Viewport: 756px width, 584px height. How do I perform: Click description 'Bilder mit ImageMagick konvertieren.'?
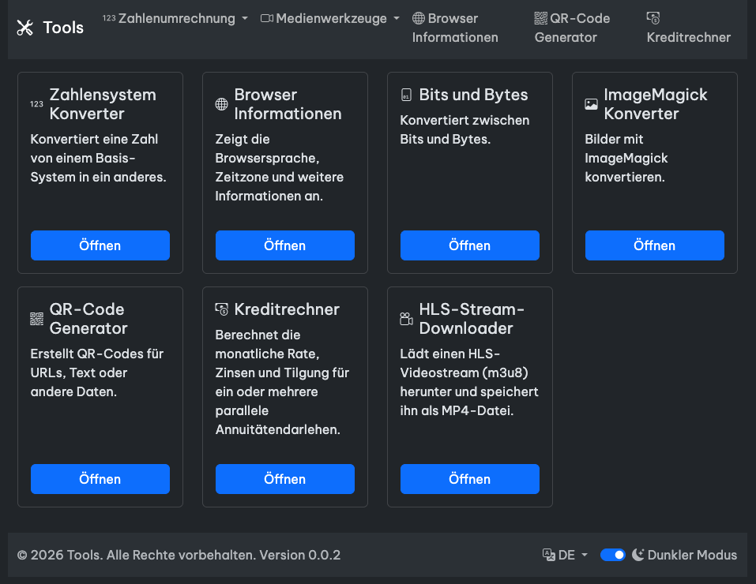626,158
